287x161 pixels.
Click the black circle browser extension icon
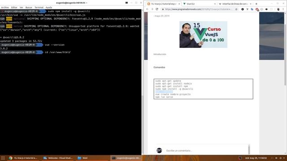tap(243, 9)
